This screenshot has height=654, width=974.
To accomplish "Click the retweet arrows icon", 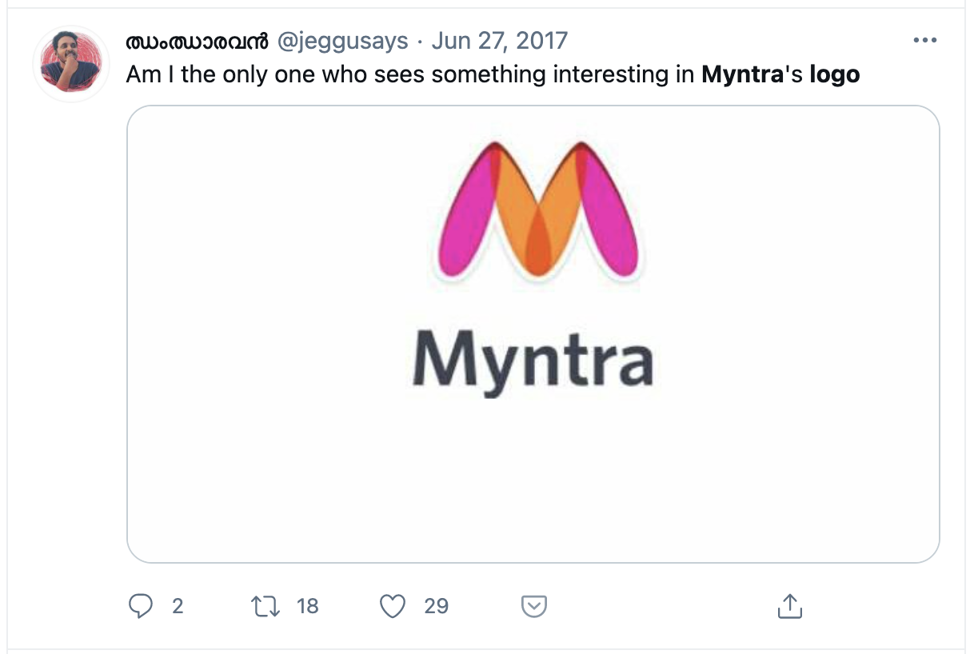I will tap(265, 607).
